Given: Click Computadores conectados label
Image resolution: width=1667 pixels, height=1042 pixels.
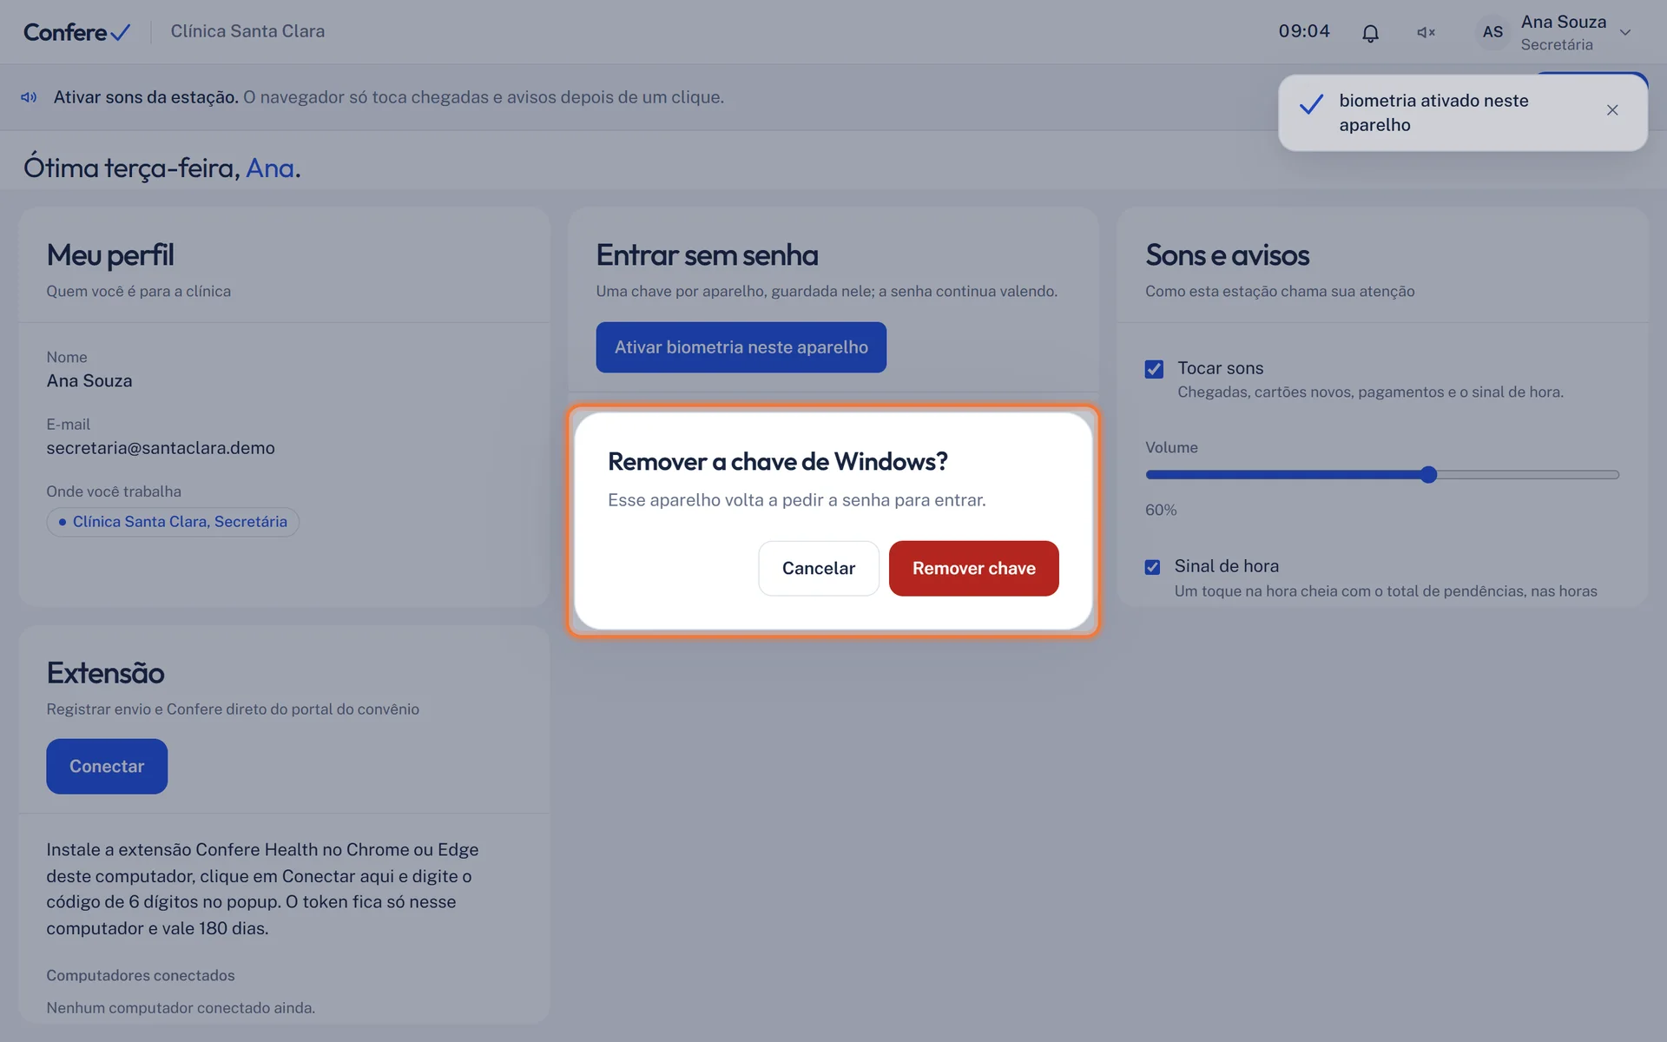Looking at the screenshot, I should click(x=141, y=975).
